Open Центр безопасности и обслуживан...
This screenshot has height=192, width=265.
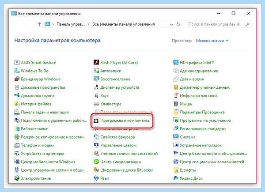210,154
